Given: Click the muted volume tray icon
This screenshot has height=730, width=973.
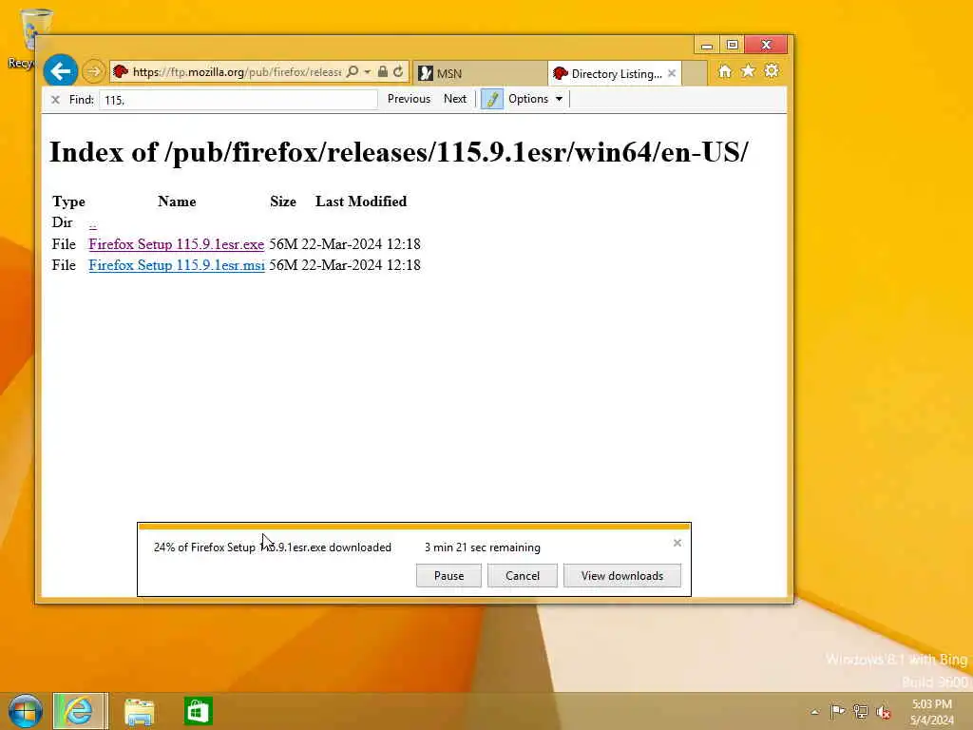Looking at the screenshot, I should click(x=883, y=712).
